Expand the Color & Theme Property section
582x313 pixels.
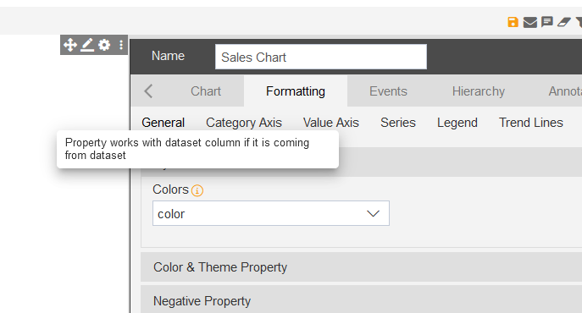click(361, 267)
